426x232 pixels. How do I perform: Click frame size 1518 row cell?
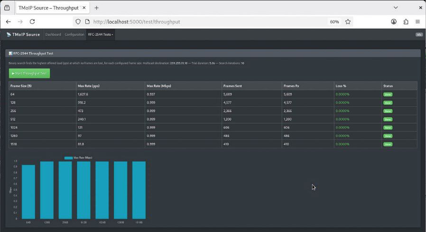42,144
